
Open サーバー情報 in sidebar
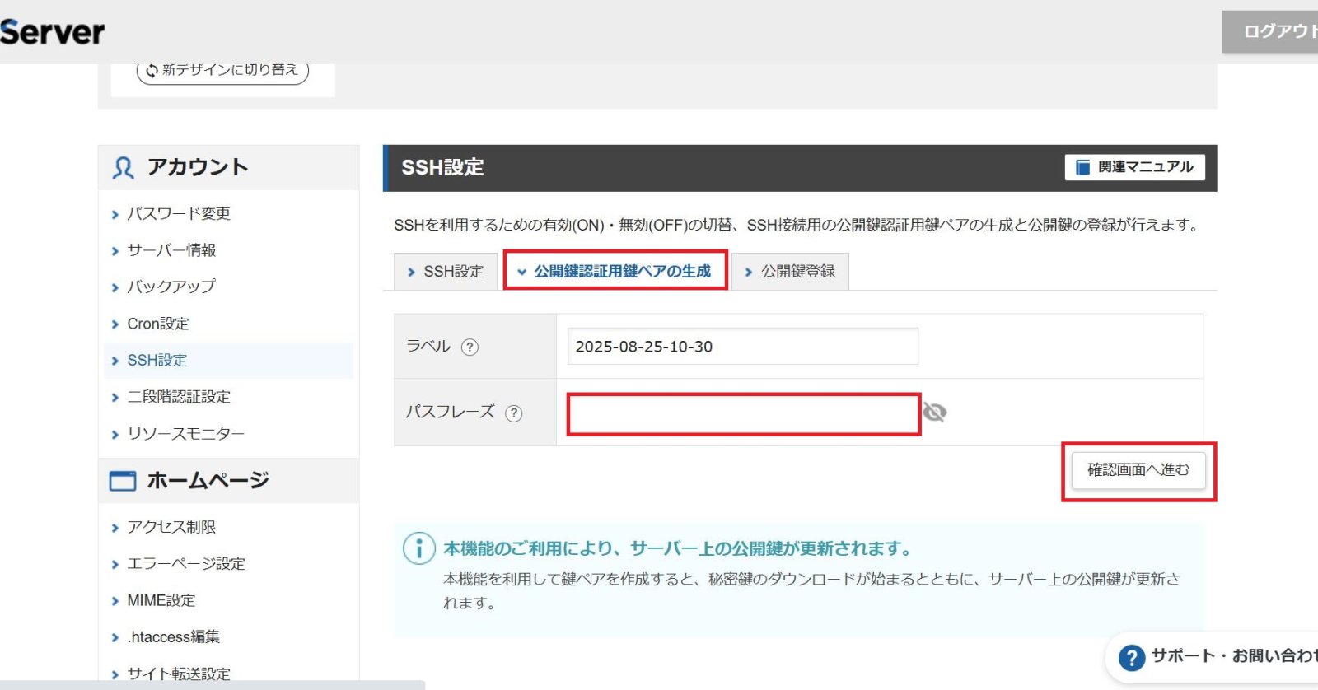[x=171, y=250]
